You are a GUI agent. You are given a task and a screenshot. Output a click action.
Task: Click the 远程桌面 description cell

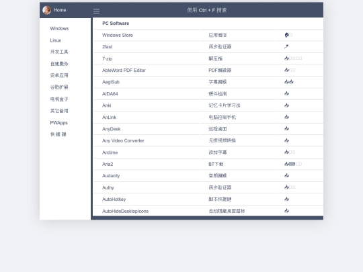(x=218, y=129)
